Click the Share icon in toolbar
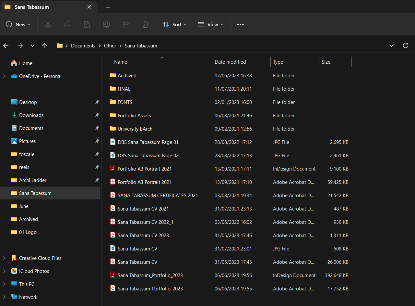This screenshot has height=306, width=415. click(x=126, y=24)
